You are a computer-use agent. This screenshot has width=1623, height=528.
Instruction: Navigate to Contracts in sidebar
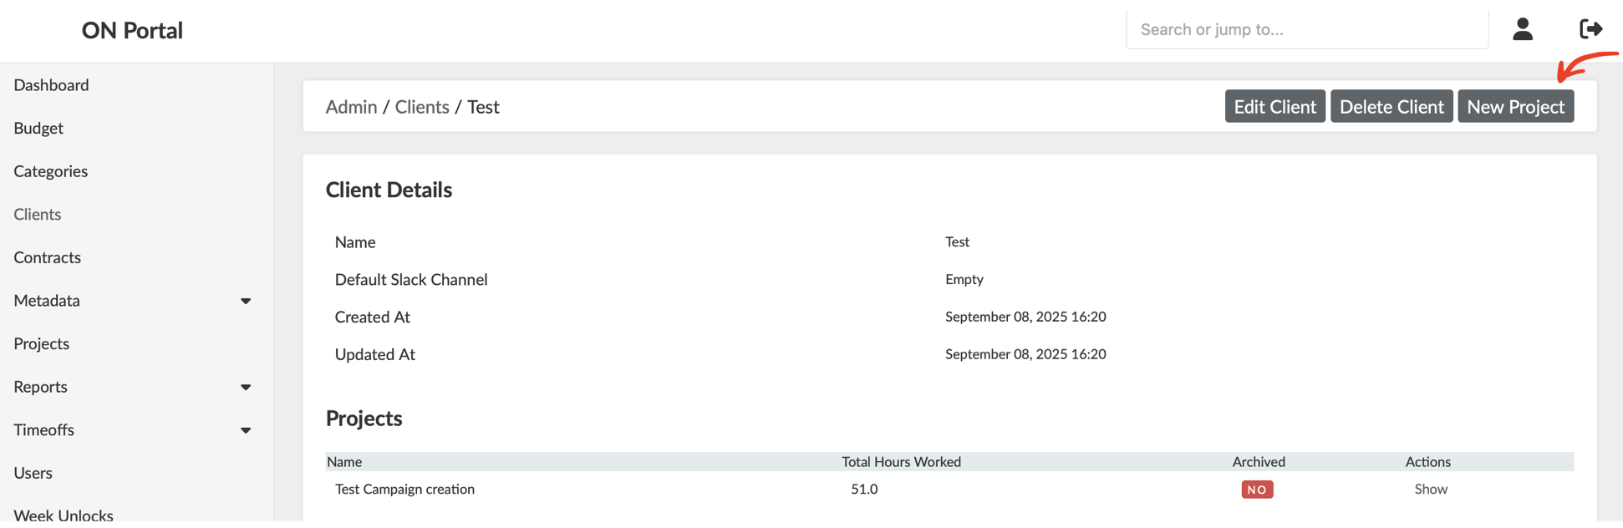point(47,257)
